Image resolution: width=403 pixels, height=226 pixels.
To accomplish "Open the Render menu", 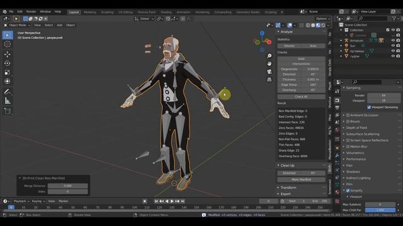I will pos(31,11).
